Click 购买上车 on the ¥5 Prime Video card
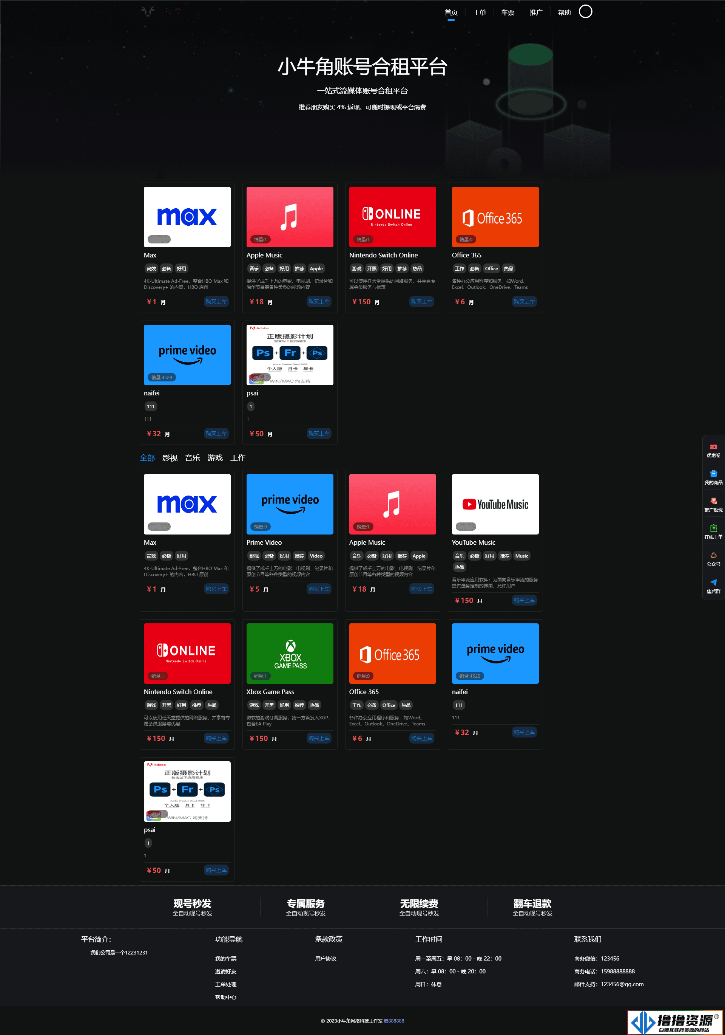The height and width of the screenshot is (1035, 725). coord(319,589)
